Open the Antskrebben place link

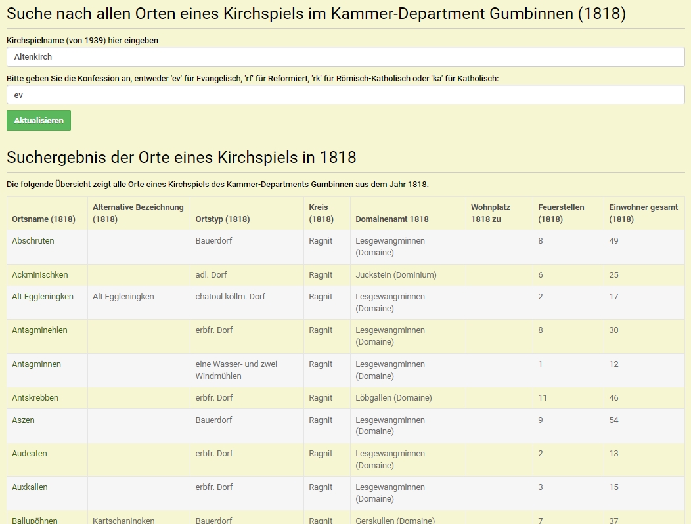pos(35,398)
